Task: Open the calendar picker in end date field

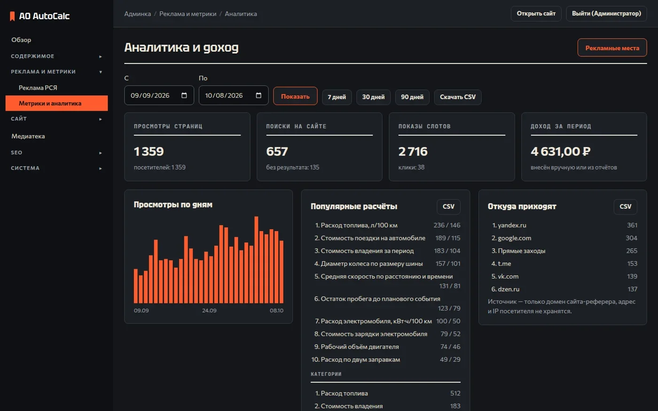Action: (258, 95)
